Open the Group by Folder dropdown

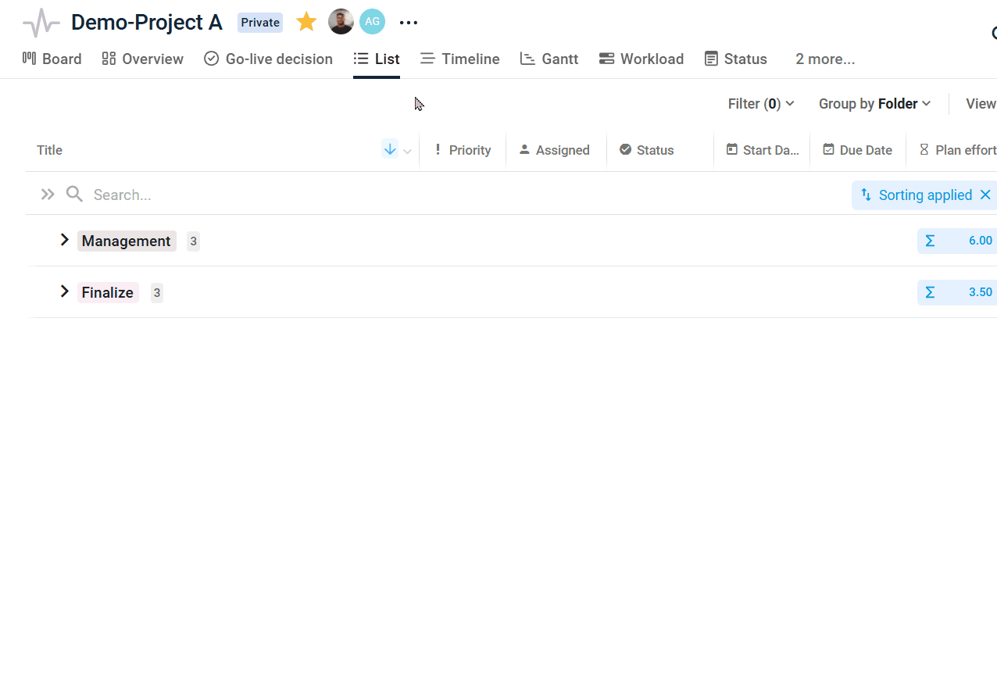pyautogui.click(x=874, y=104)
